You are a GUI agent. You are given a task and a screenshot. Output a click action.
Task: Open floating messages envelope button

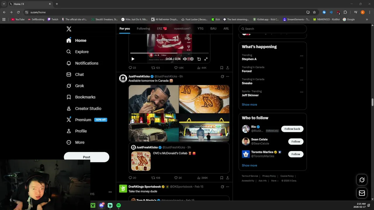[362, 193]
